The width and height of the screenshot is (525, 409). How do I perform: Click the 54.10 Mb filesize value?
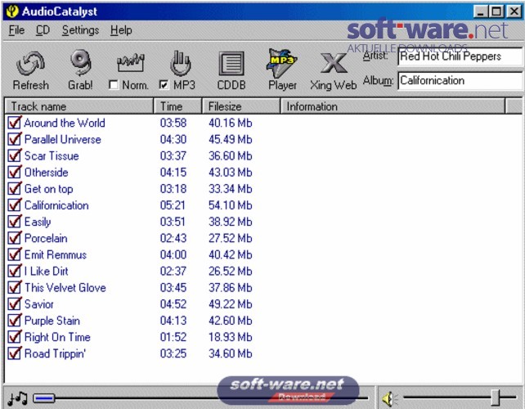[x=230, y=205]
